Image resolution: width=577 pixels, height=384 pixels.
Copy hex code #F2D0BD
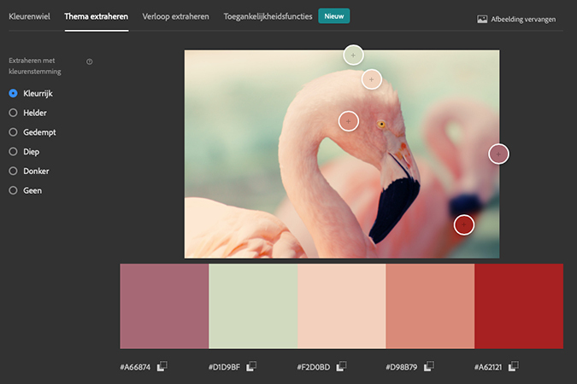pos(341,366)
